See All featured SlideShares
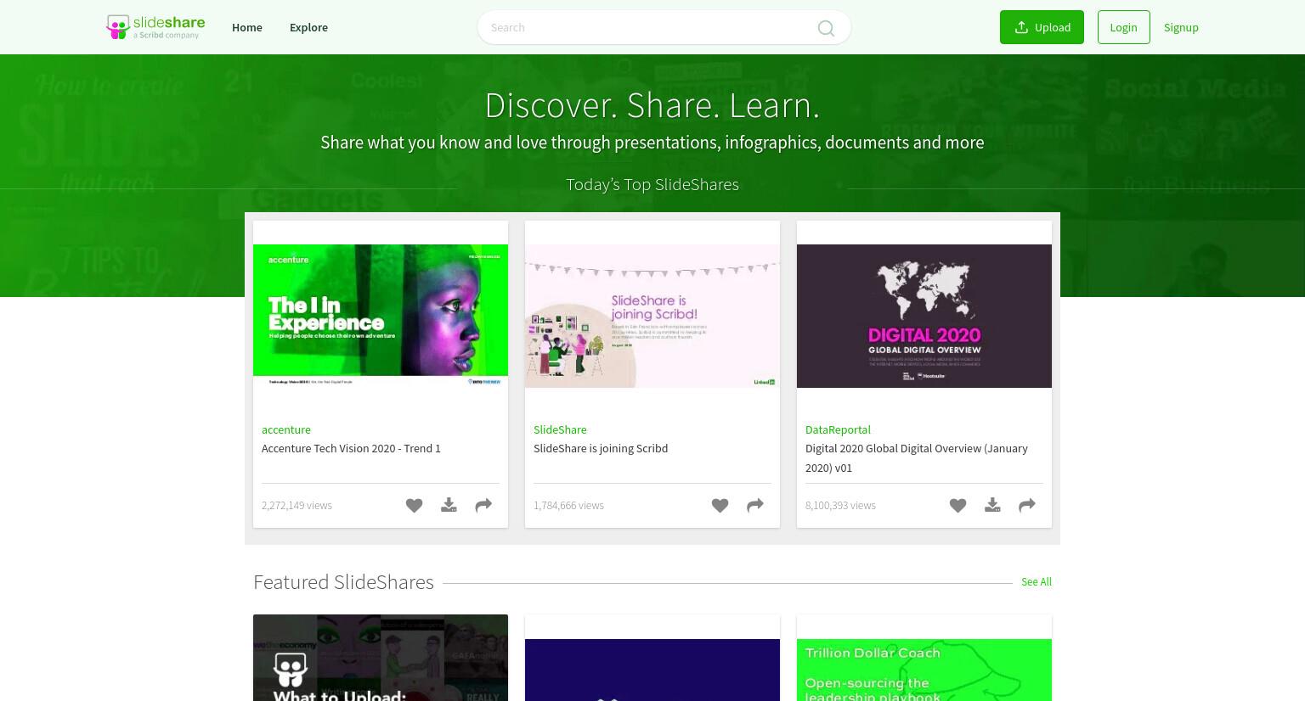Image resolution: width=1305 pixels, height=701 pixels. [1036, 581]
